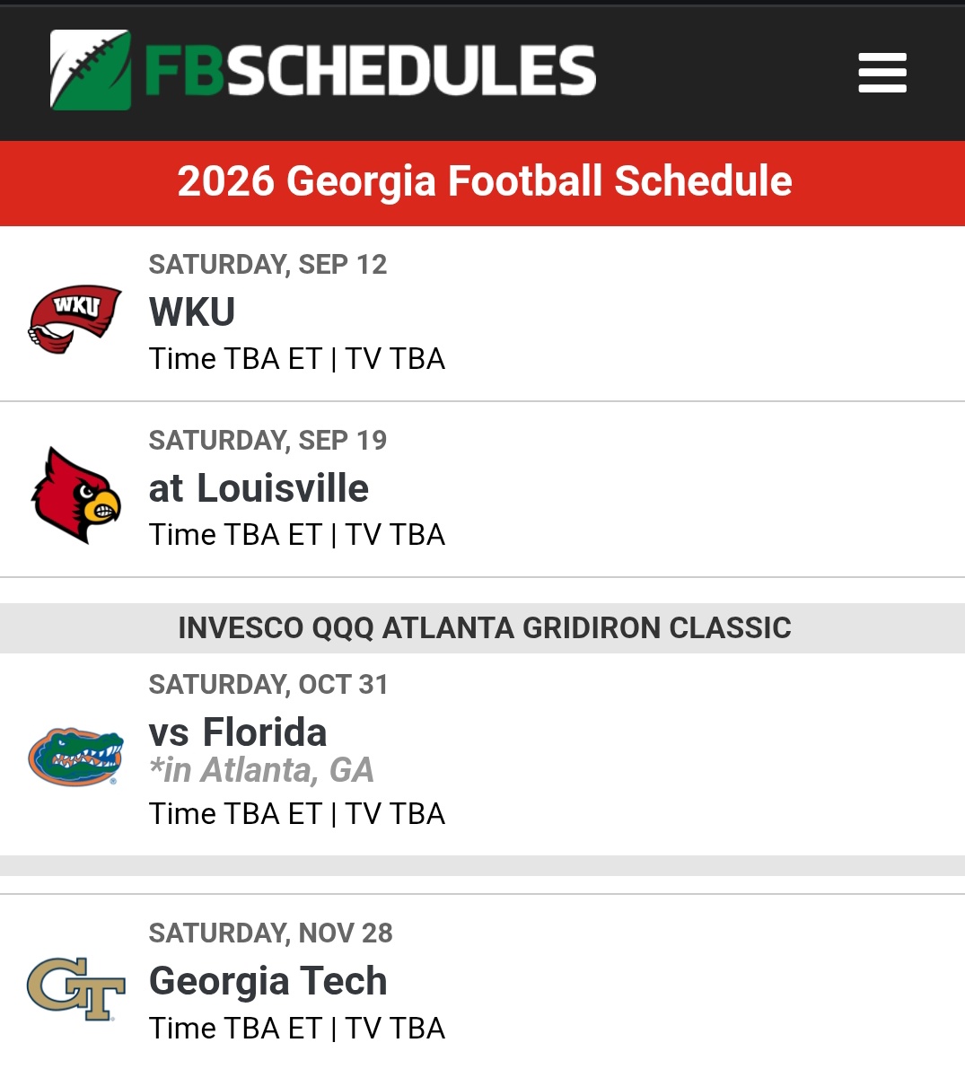Screen dimensions: 965x1069
Task: Click the Saturday, Sep 19 date label
Action: point(268,441)
